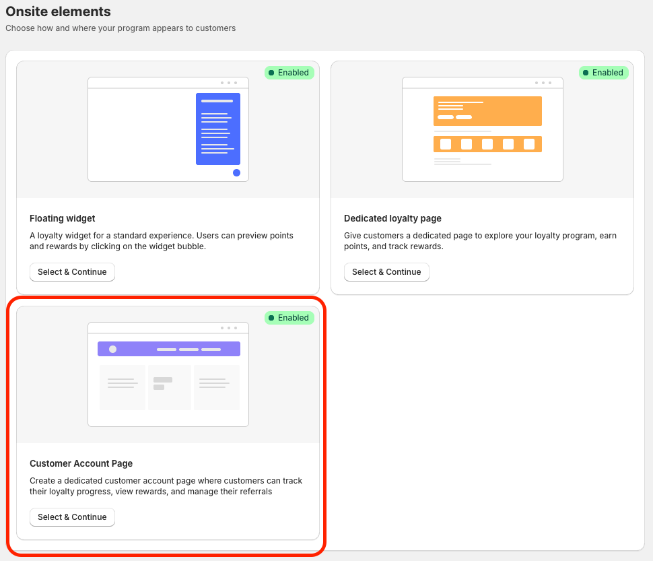Click the Floating widget title
653x561 pixels.
62,218
